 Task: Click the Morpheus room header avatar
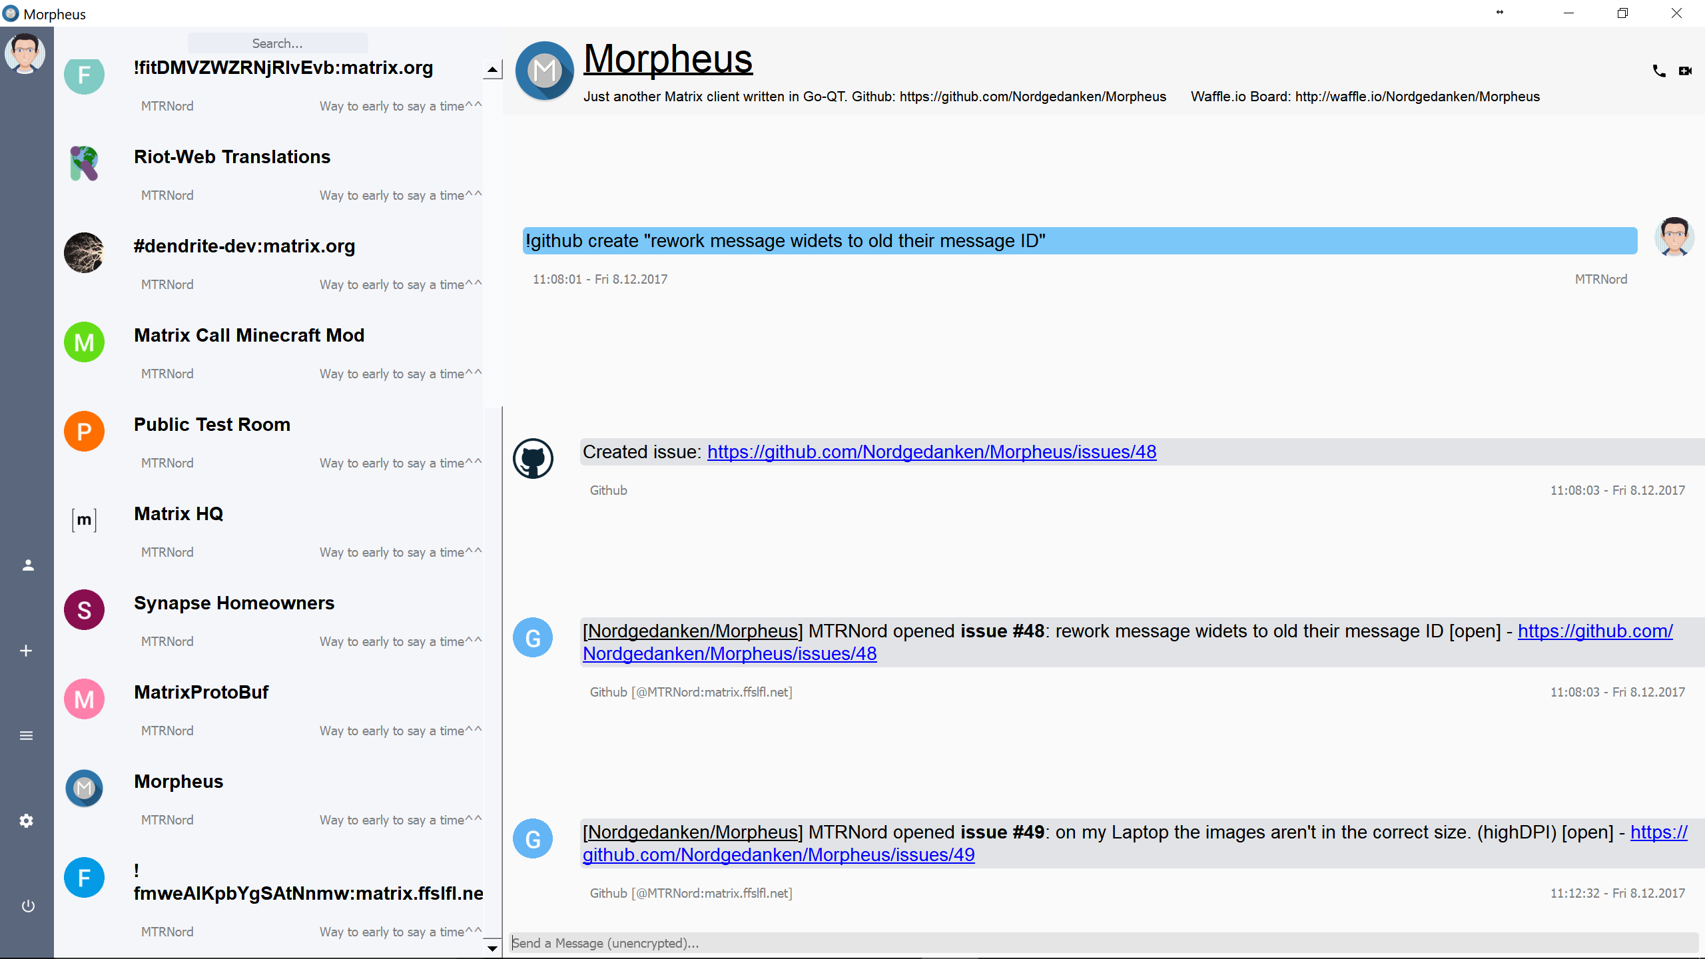tap(545, 71)
